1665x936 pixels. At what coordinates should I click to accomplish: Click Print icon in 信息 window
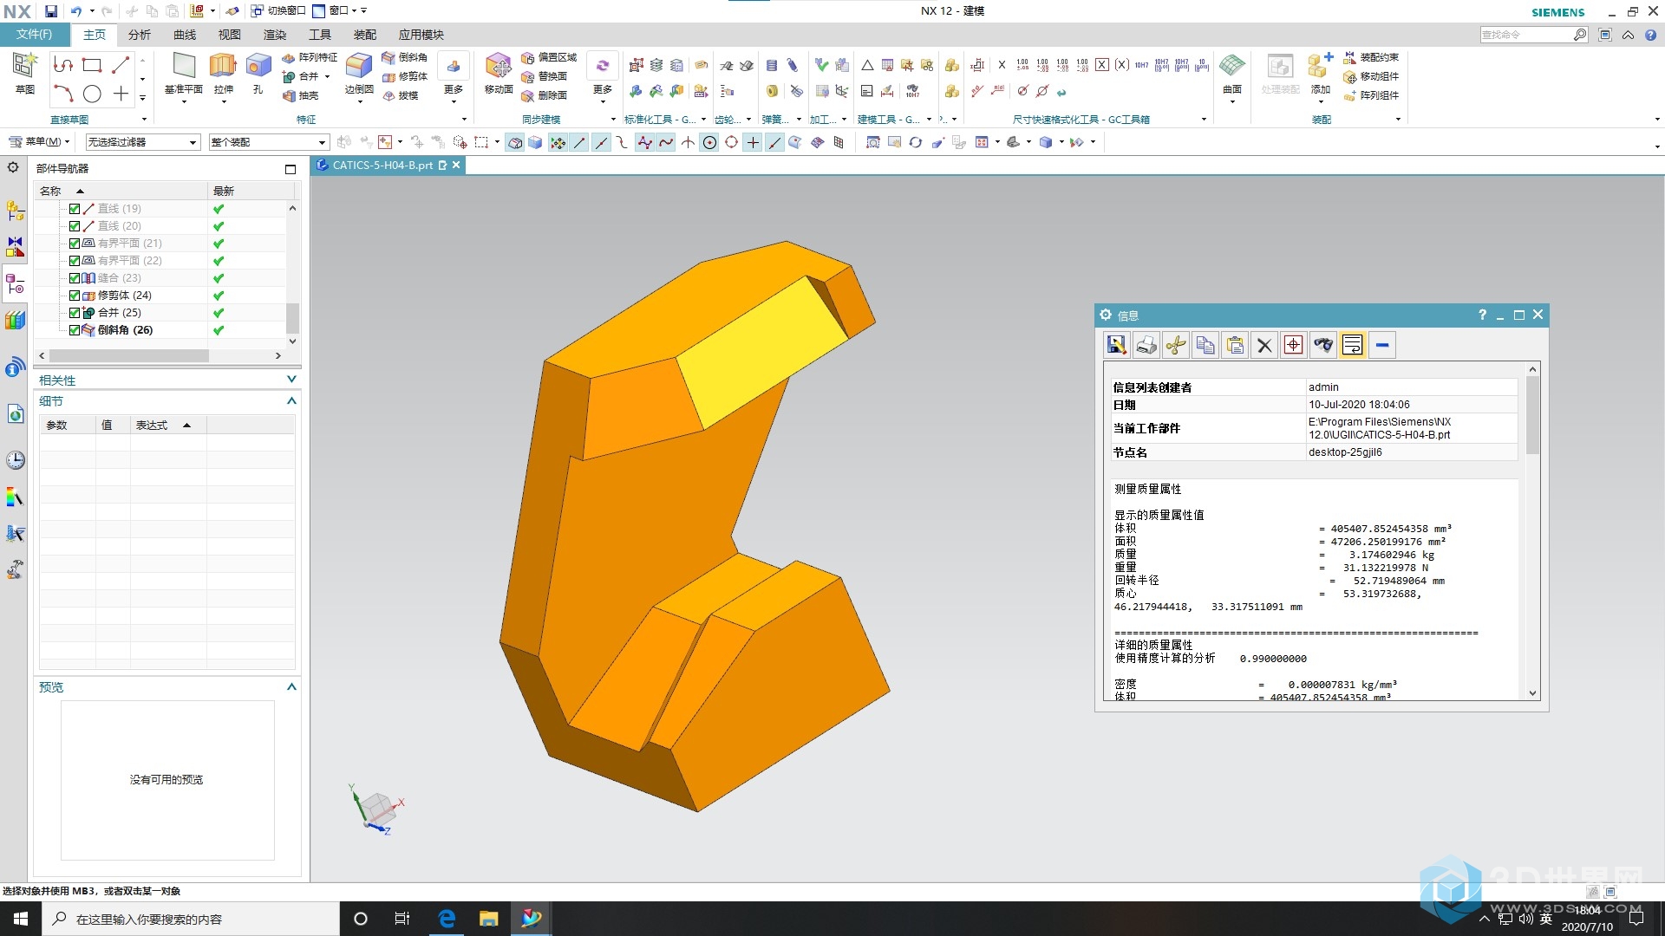(x=1146, y=345)
